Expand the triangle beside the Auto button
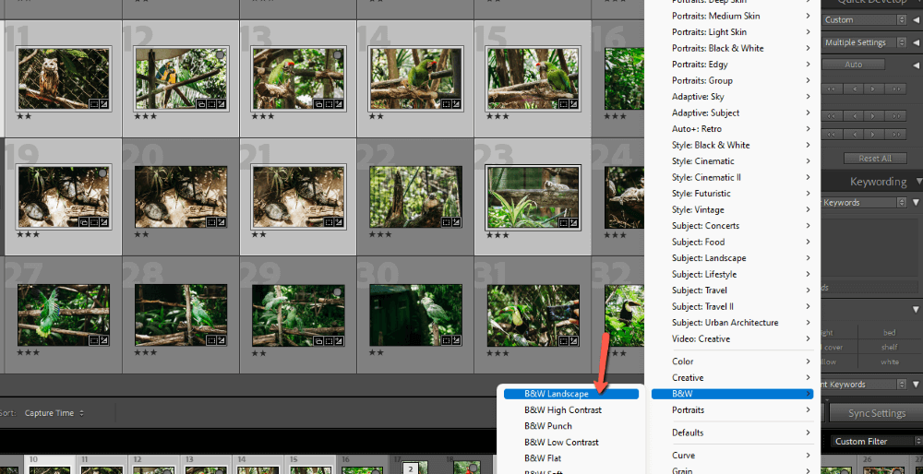 point(916,65)
